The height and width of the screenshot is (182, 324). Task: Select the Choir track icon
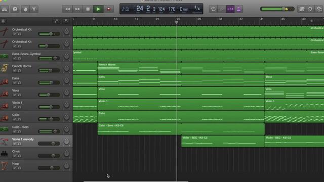click(5, 154)
